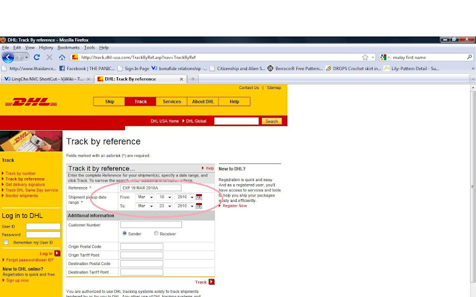Click the red Track arrow icon below form
This screenshot has width=476, height=297.
click(211, 282)
